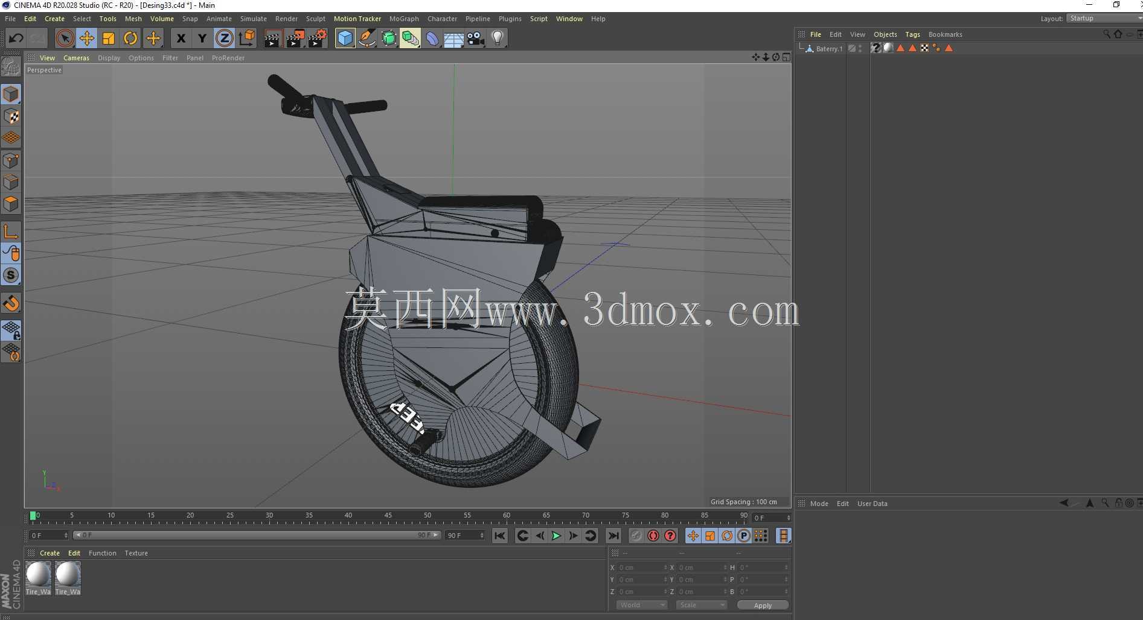Toggle Baterry.1 visibility dots

coord(860,48)
